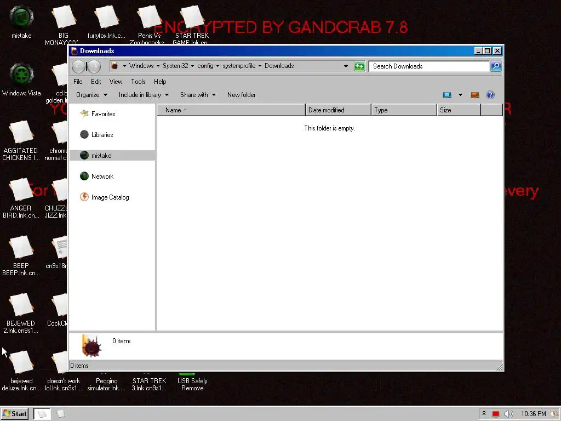
Task: Select the BEJEWED 2 desktop file
Action: coord(21,313)
